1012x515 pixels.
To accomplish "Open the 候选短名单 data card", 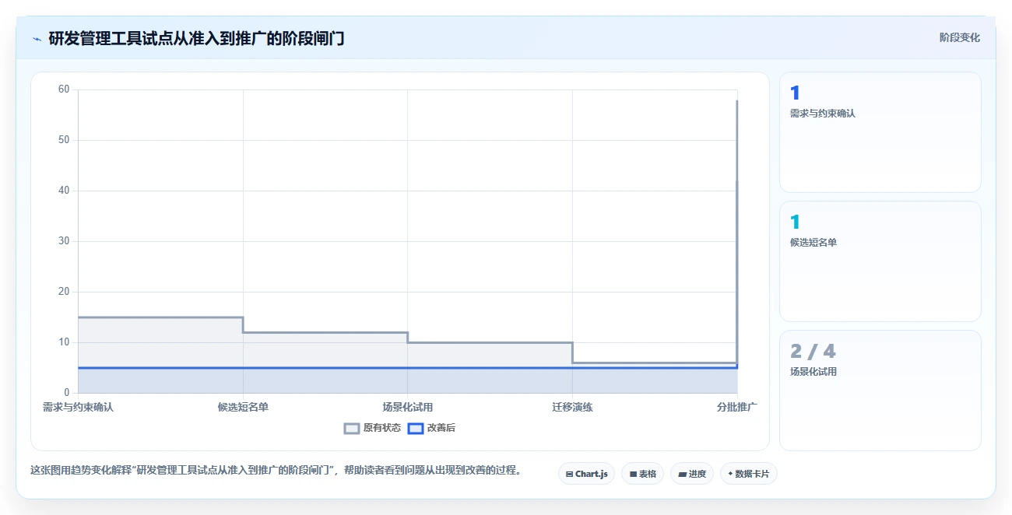I will point(880,261).
